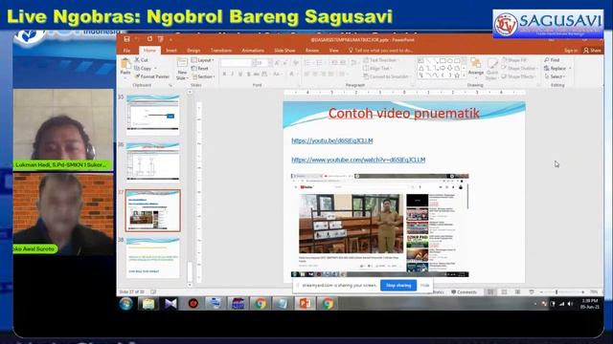The image size is (613, 344).
Task: Switch to the Slide Show tab
Action: pyautogui.click(x=284, y=51)
